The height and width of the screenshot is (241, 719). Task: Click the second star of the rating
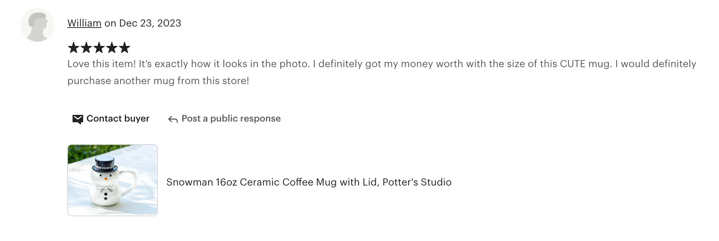click(x=86, y=48)
